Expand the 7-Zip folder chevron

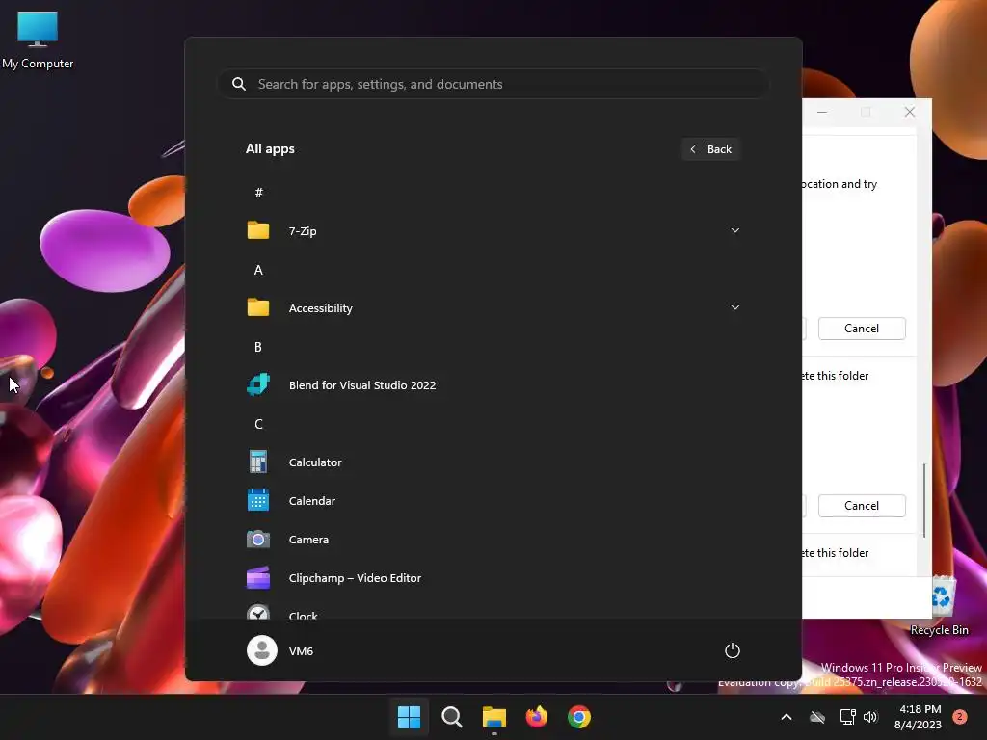coord(735,230)
